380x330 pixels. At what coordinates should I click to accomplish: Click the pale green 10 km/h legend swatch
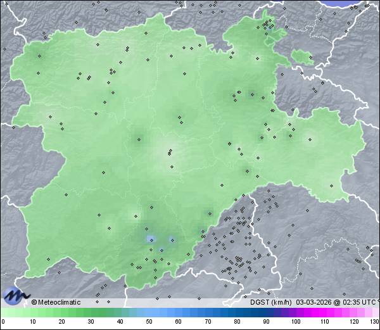32,312
